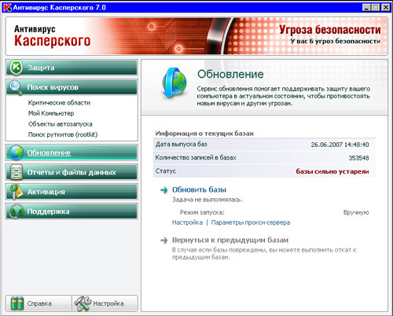Open the Активация section

point(72,192)
